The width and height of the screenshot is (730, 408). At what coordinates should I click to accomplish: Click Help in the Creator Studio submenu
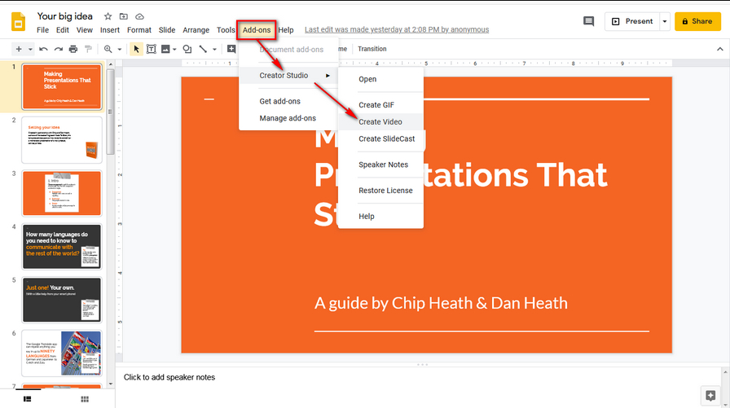click(x=380, y=217)
